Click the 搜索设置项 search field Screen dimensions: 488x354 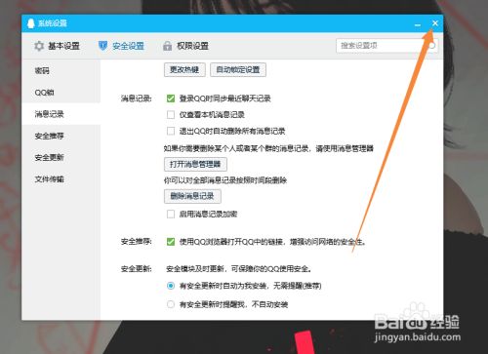click(x=387, y=46)
